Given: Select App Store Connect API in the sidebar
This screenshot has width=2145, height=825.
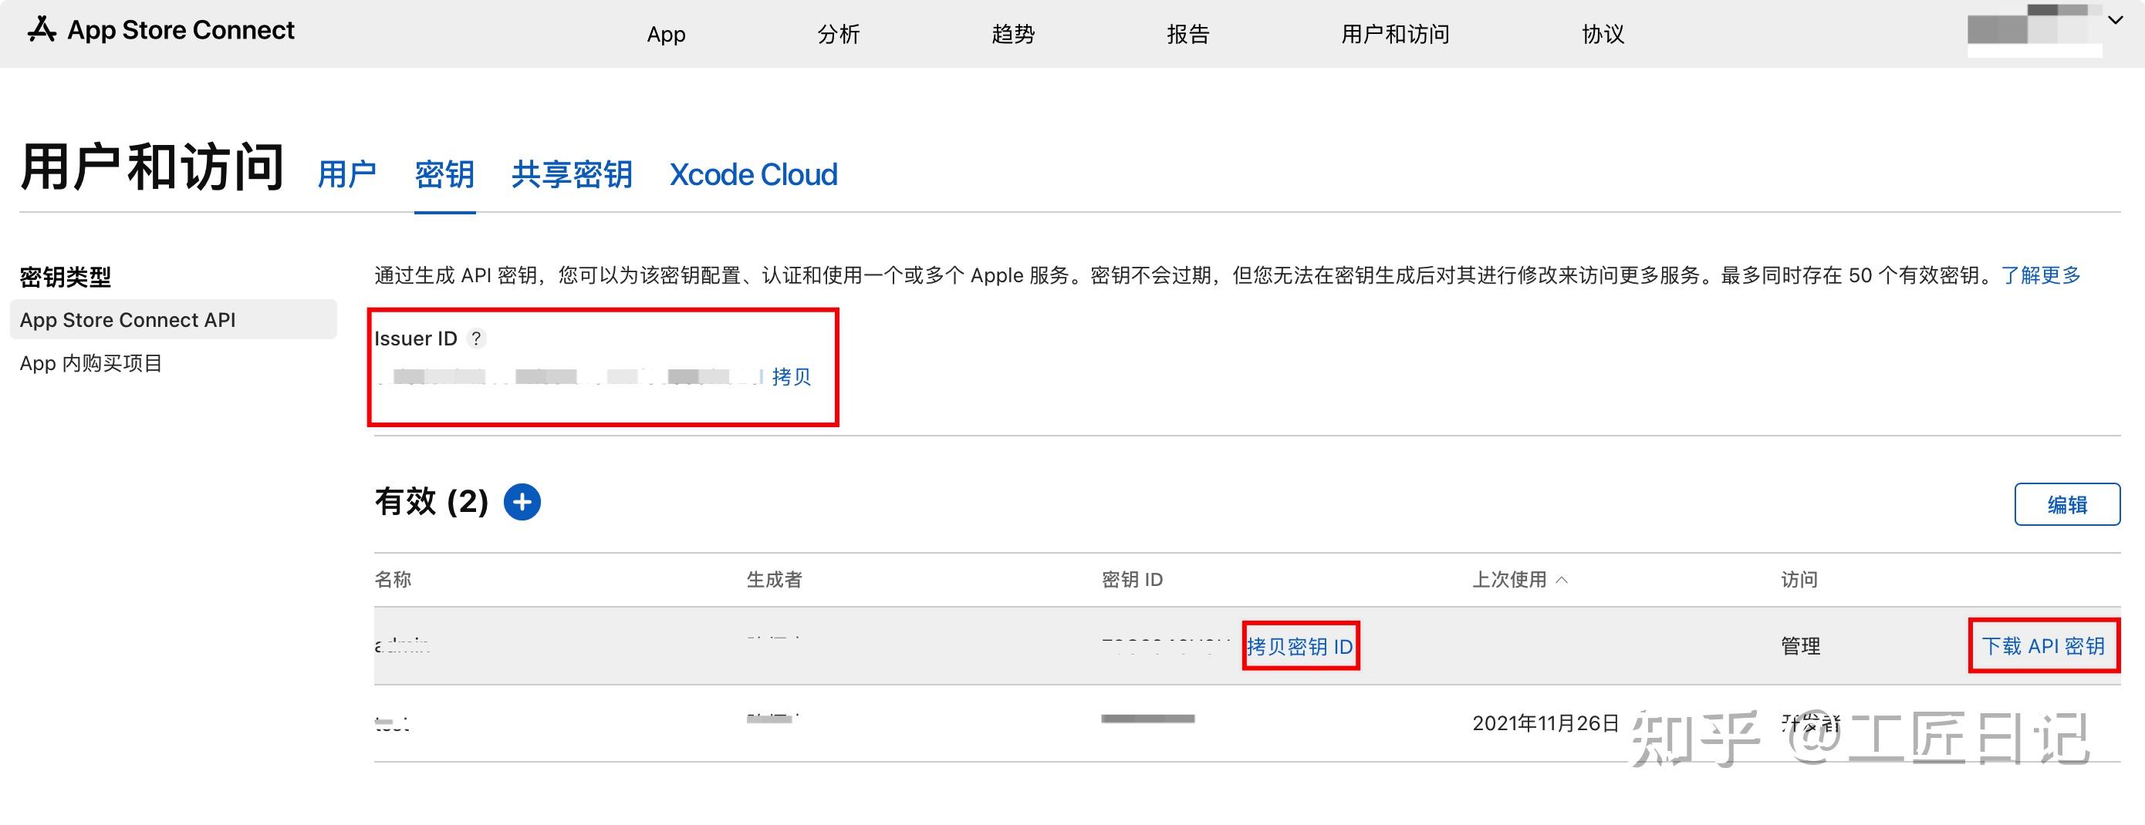Looking at the screenshot, I should 128,320.
